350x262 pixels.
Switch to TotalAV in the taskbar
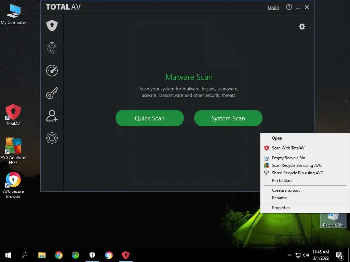126,255
